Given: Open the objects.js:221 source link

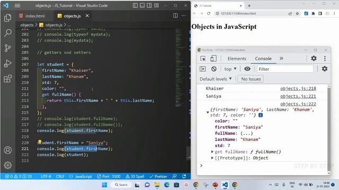Looking at the screenshot, I should (x=298, y=96).
